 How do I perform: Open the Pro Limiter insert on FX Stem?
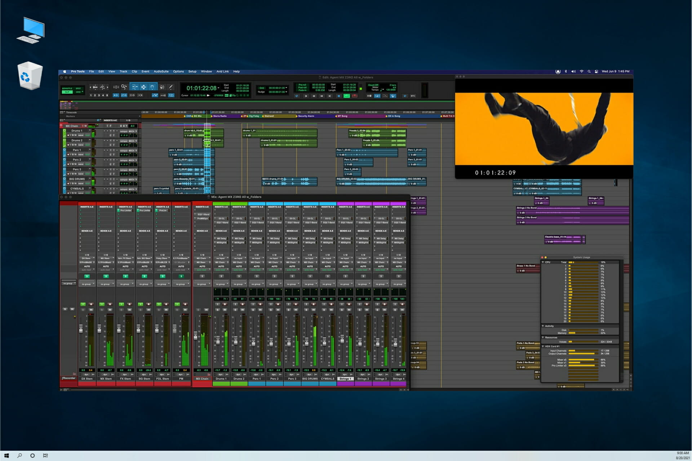point(125,210)
